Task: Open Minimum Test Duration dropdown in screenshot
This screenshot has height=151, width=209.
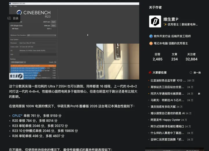Action: click(42, 35)
